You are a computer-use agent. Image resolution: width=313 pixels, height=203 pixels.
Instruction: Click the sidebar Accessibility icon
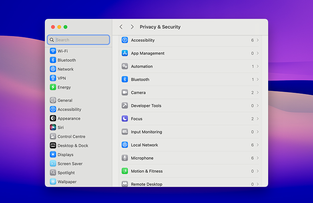coord(53,109)
